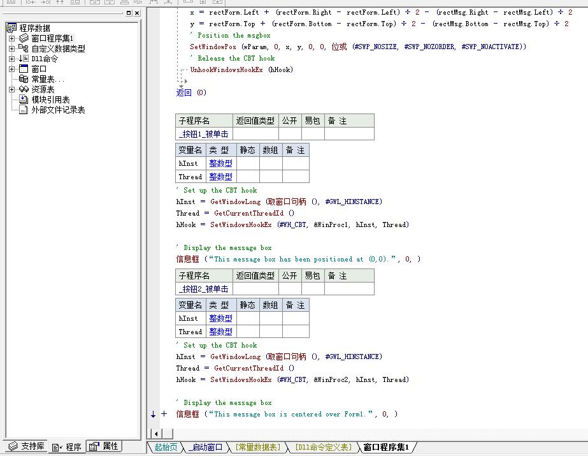588x456 pixels.
Task: Click the 'Release the CBT hook' comment
Action: point(233,58)
